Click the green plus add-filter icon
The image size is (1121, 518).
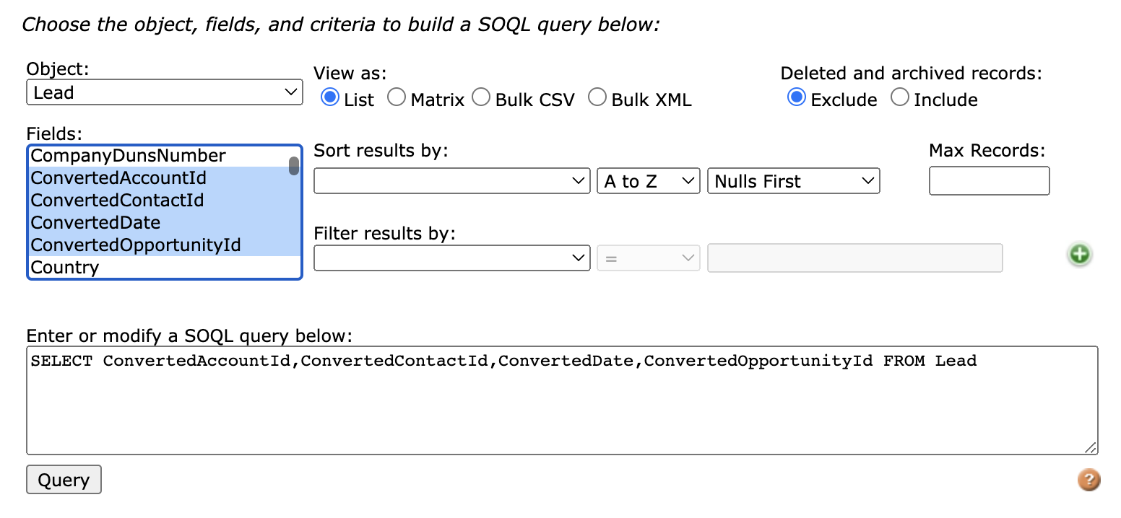[1080, 254]
